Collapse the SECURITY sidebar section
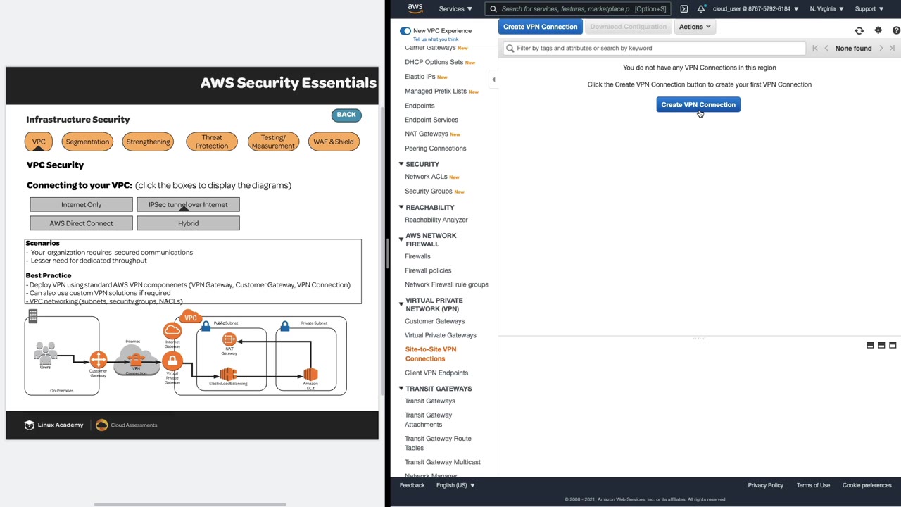The image size is (901, 507). (x=401, y=164)
